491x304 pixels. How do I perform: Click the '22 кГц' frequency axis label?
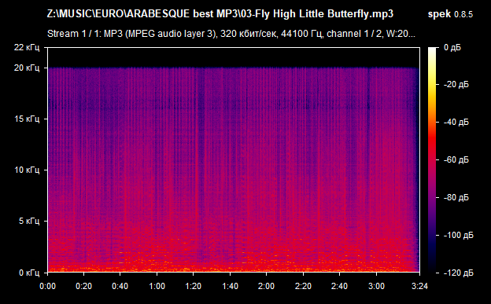pyautogui.click(x=27, y=48)
